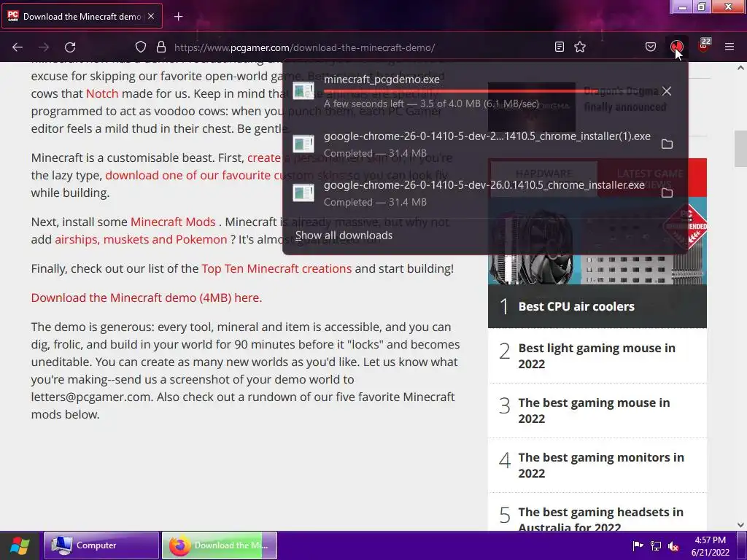Screen dimensions: 747x560
Task: Open the Save to Pocket icon
Action: 650,47
